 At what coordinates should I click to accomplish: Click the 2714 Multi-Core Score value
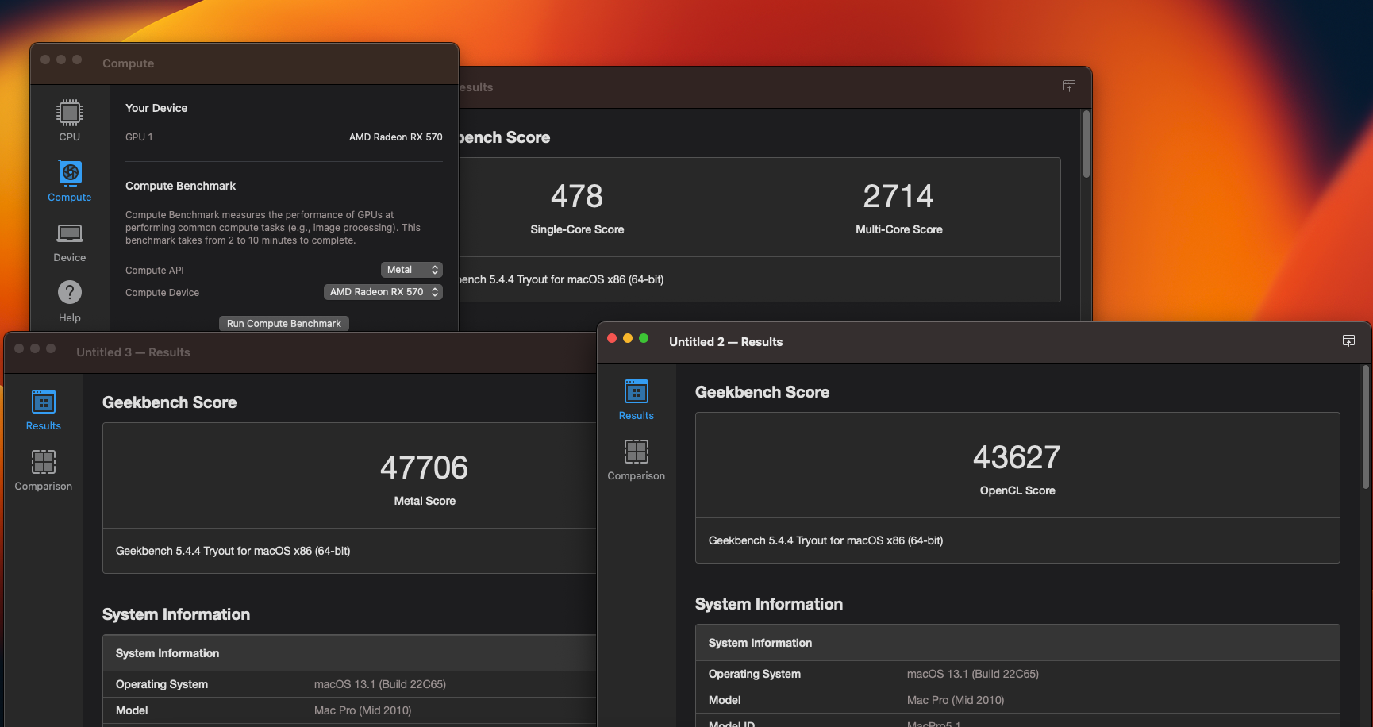pos(898,196)
